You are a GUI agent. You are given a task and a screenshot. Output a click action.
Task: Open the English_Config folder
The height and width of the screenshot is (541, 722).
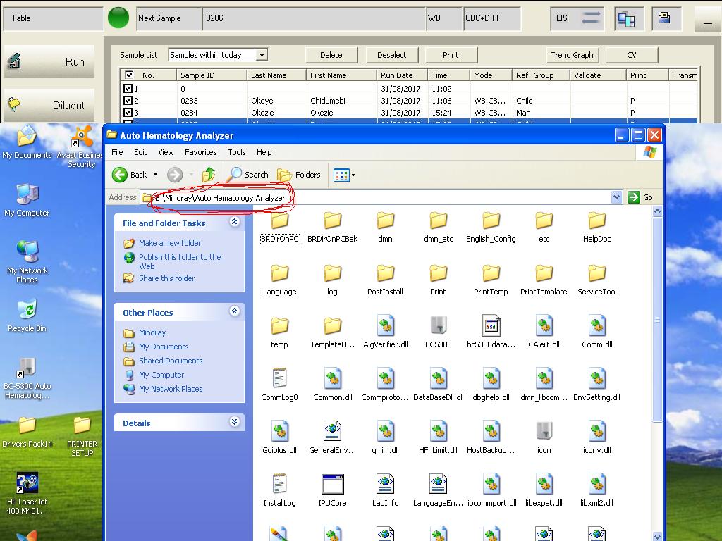pyautogui.click(x=491, y=228)
